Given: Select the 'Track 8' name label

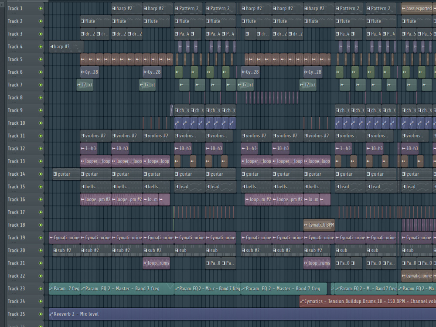Looking at the screenshot, I should [x=15, y=98].
